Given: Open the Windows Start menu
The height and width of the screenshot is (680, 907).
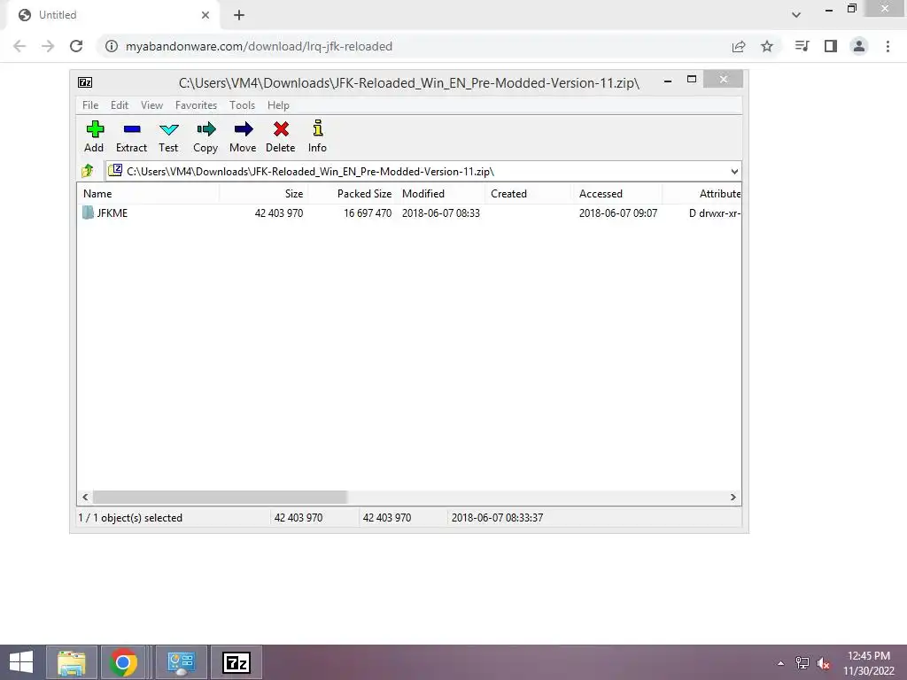Looking at the screenshot, I should 21,662.
